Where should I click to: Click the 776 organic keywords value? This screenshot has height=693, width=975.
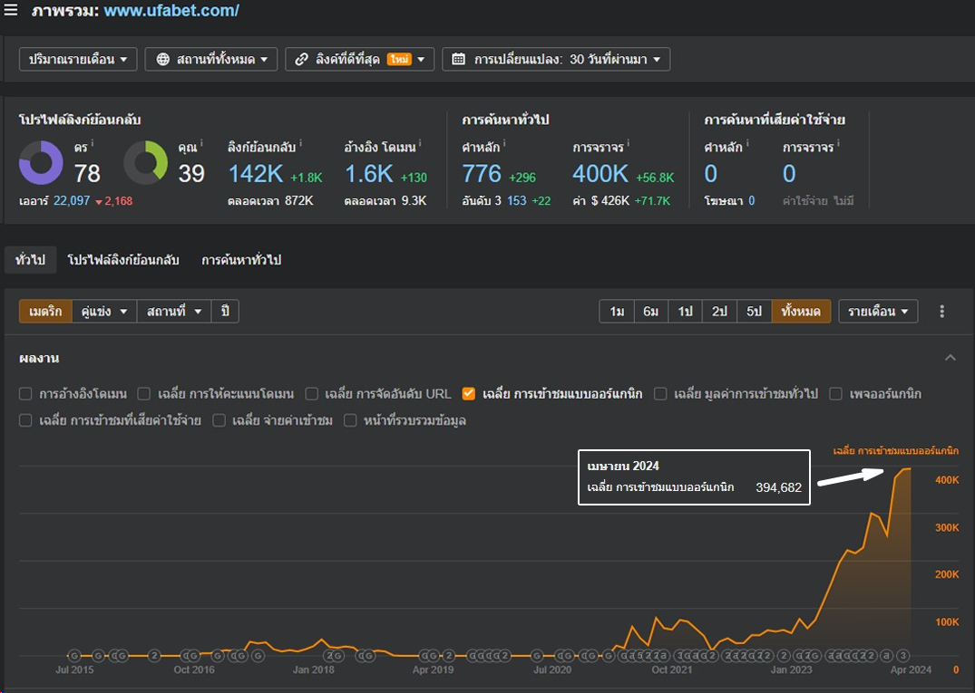point(482,174)
